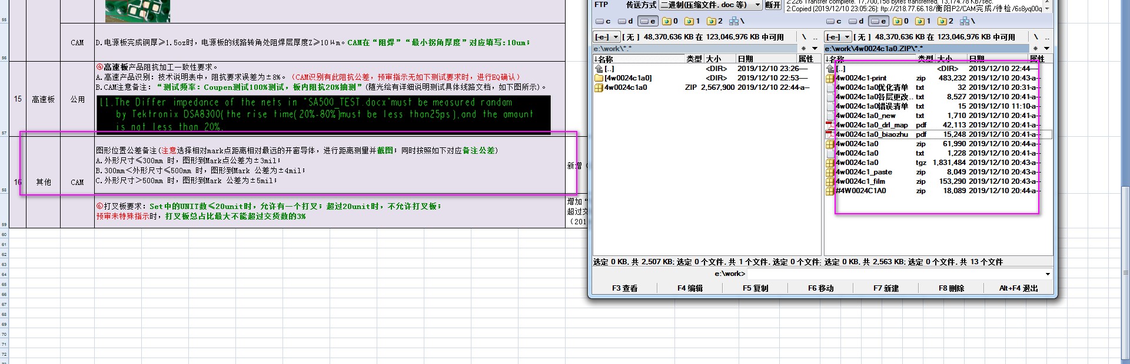The image size is (1130, 364).
Task: Open command line history dropdown
Action: click(x=1048, y=274)
